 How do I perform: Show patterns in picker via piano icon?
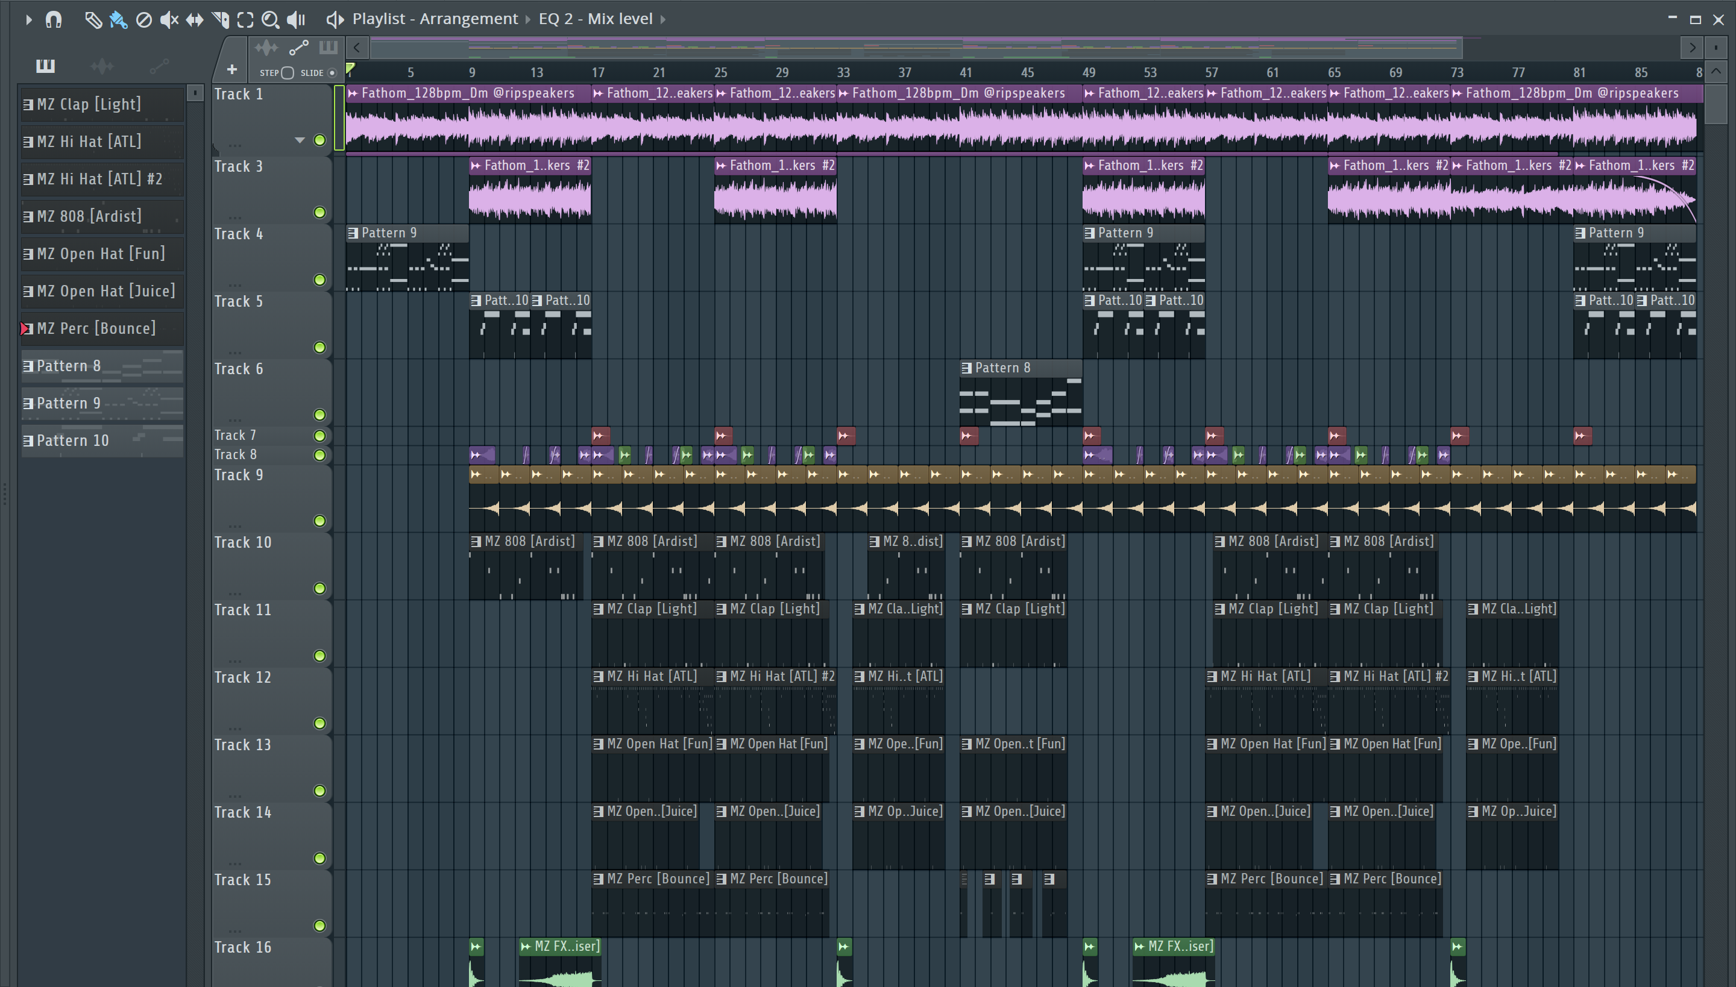click(45, 65)
